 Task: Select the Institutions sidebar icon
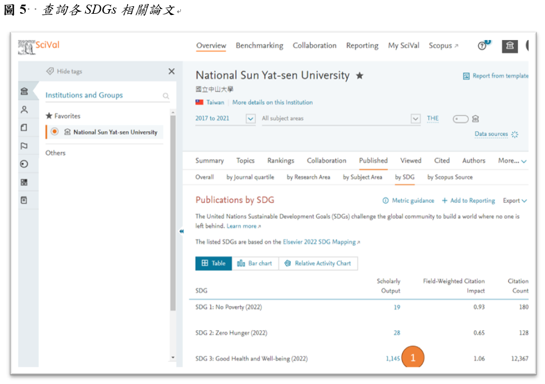(x=24, y=91)
